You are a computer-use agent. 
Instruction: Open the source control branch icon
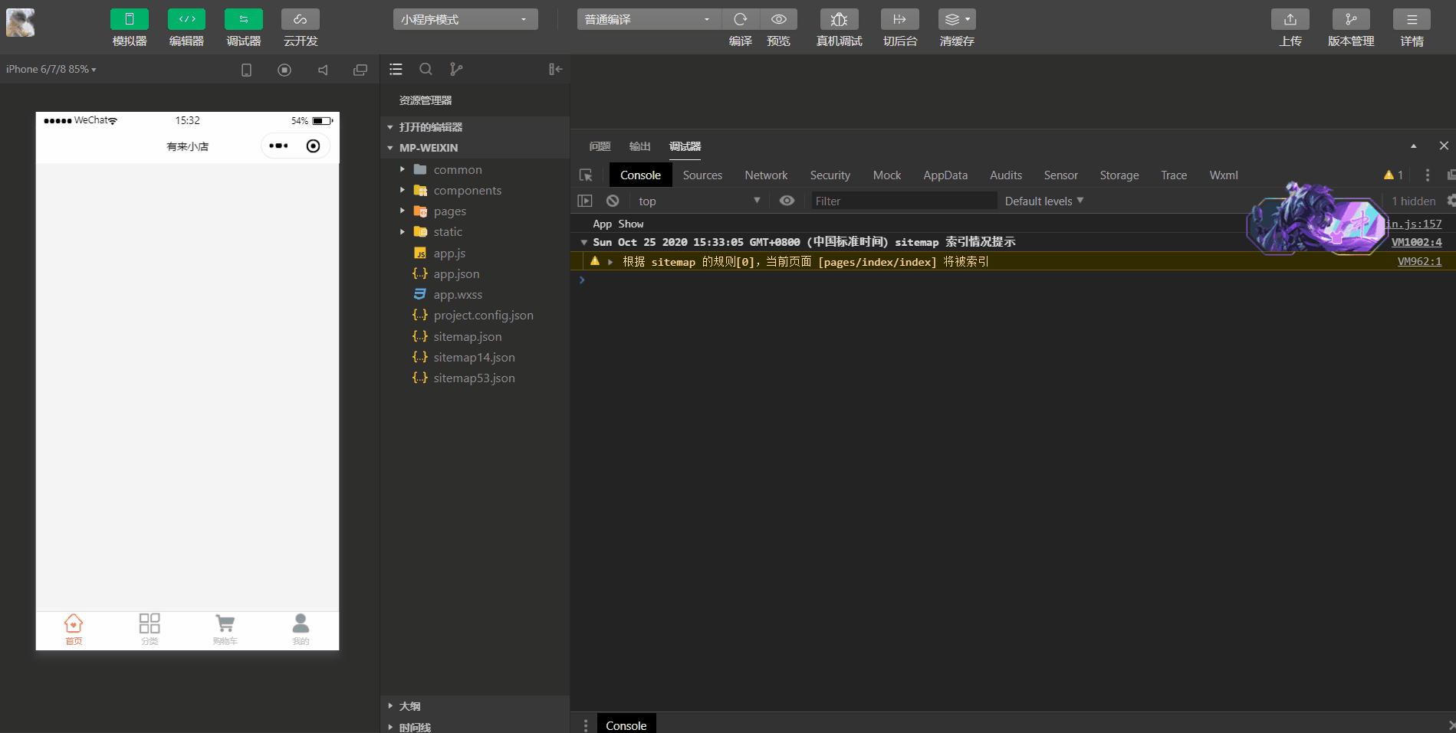tap(456, 69)
